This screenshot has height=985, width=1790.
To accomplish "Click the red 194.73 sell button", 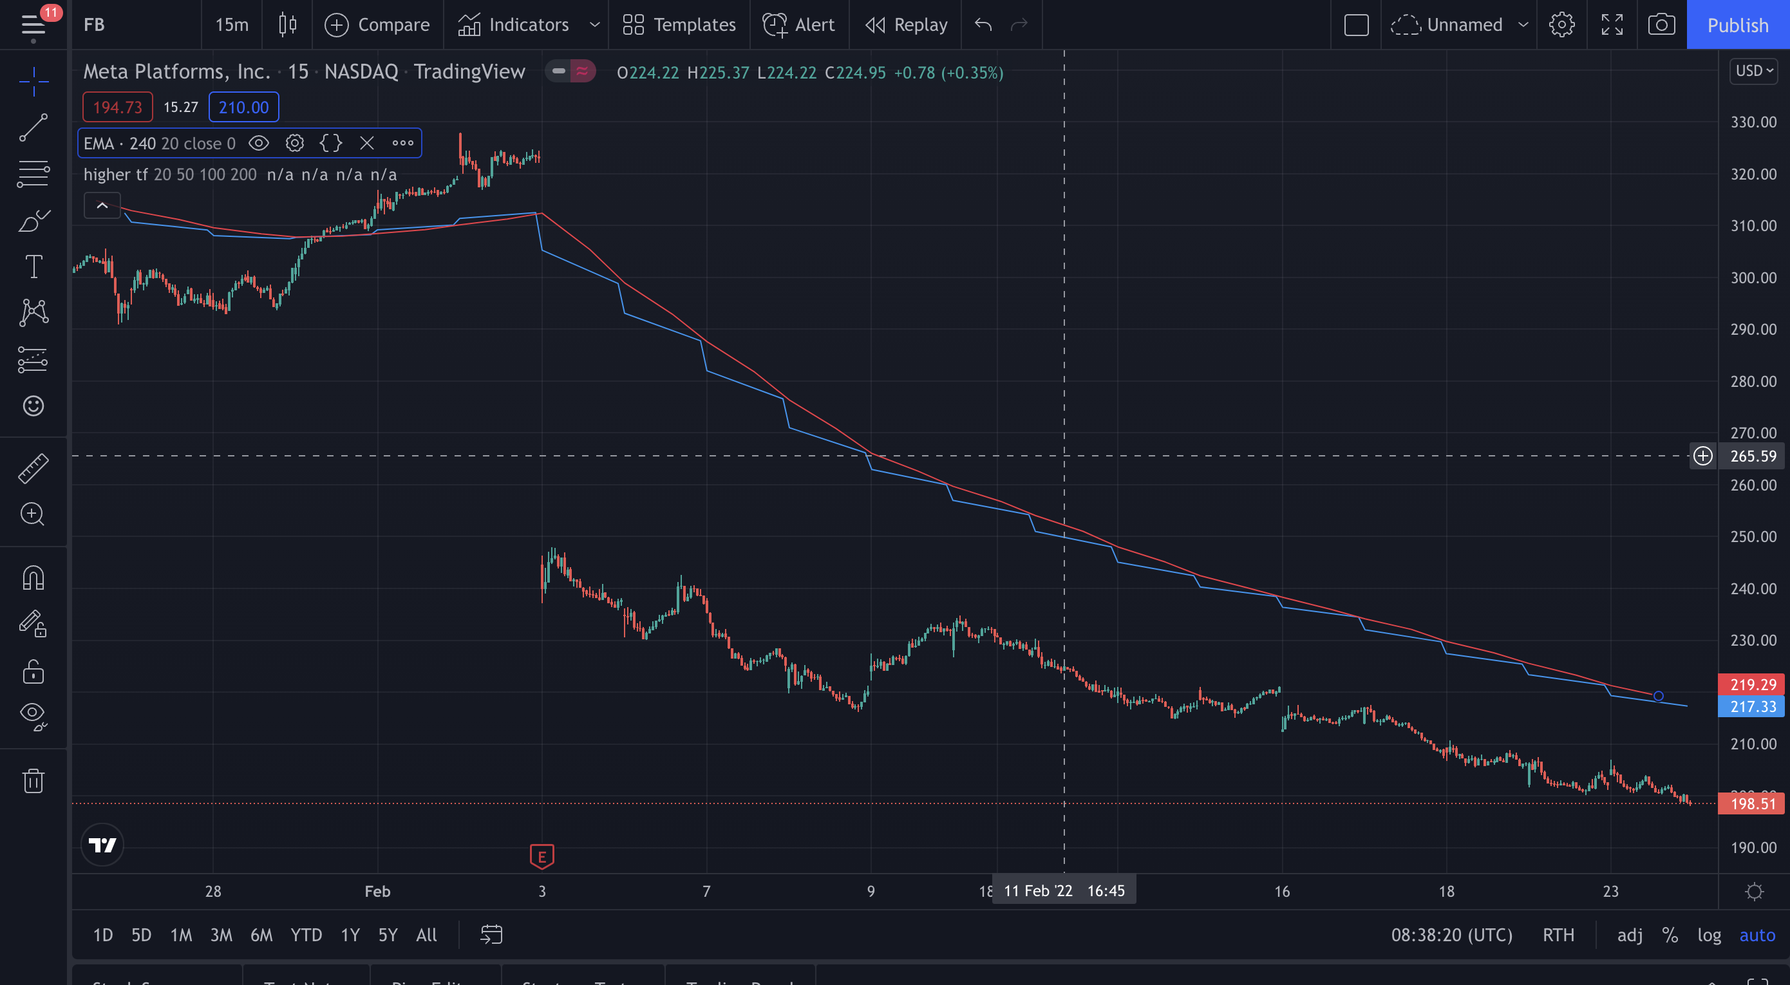I will pyautogui.click(x=117, y=107).
